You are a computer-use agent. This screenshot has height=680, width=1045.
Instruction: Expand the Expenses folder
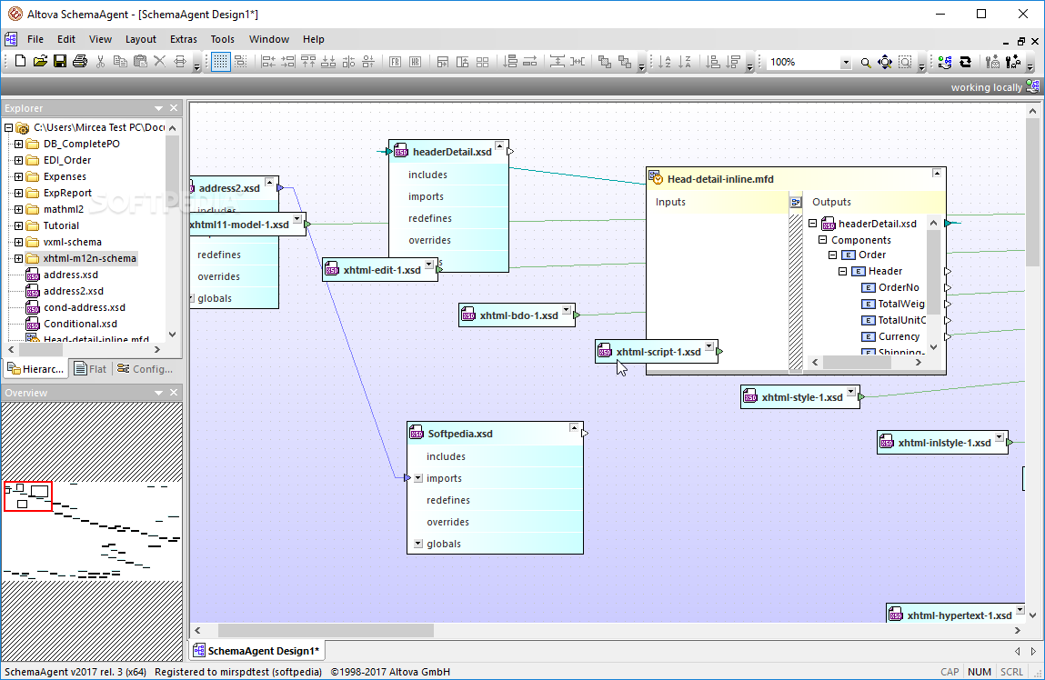click(x=19, y=176)
